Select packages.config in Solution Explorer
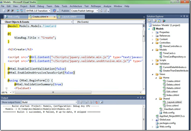Screen dimensions: 191x131 167,123
